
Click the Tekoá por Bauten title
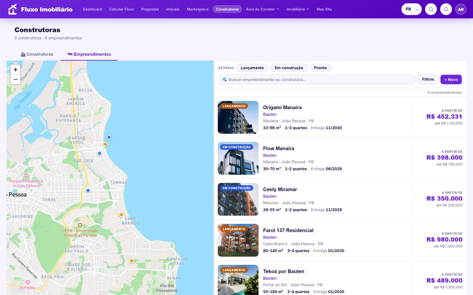(x=284, y=271)
